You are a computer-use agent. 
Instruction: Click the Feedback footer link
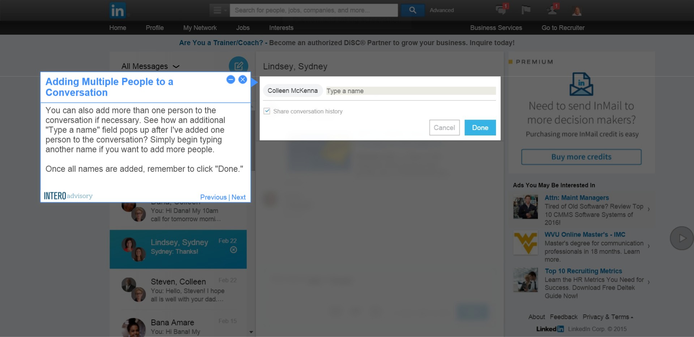coord(564,317)
